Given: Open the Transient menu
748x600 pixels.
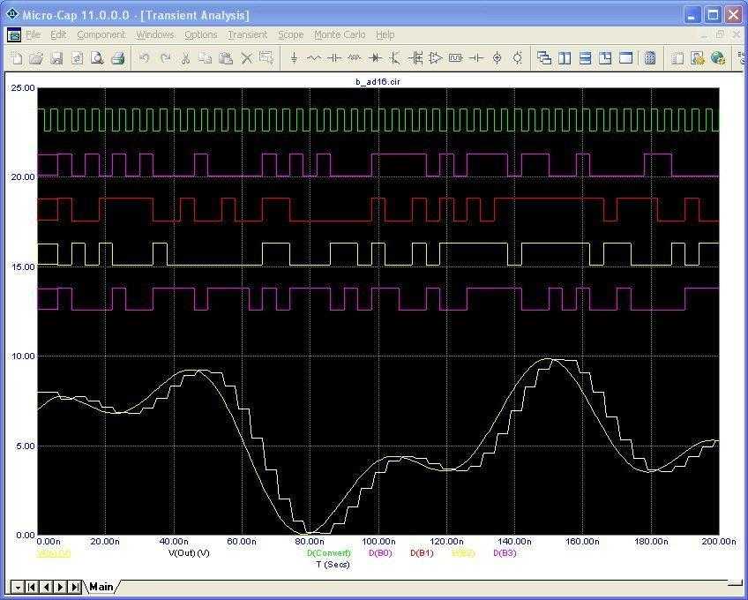Looking at the screenshot, I should coord(247,34).
